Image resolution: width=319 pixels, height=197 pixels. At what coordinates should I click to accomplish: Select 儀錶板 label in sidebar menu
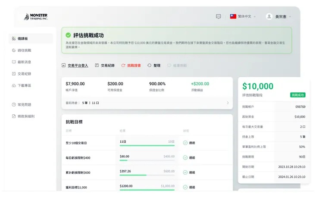pos(22,38)
